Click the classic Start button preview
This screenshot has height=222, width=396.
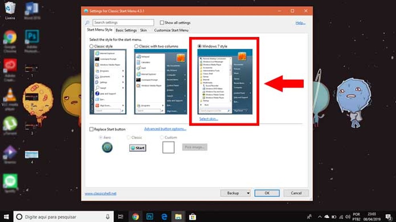point(138,148)
